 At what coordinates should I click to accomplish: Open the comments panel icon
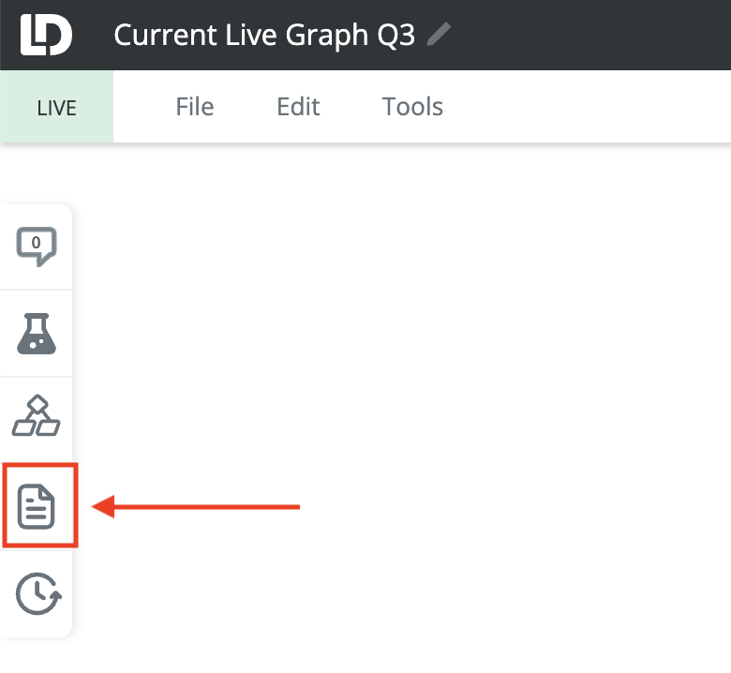coord(37,247)
